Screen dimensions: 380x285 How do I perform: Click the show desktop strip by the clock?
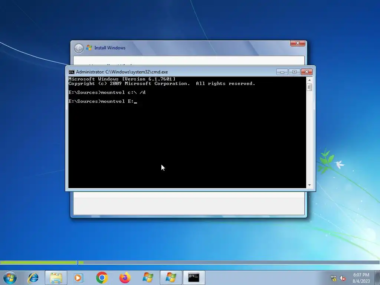(x=377, y=278)
